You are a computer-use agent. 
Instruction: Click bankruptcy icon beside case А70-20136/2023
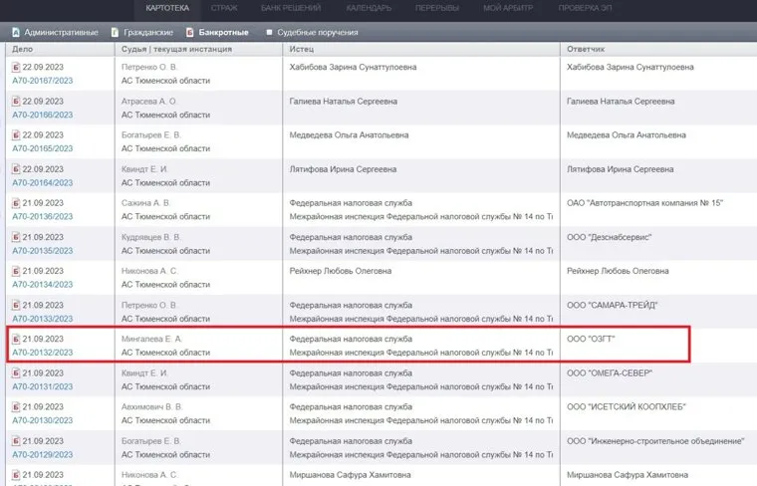click(x=15, y=203)
